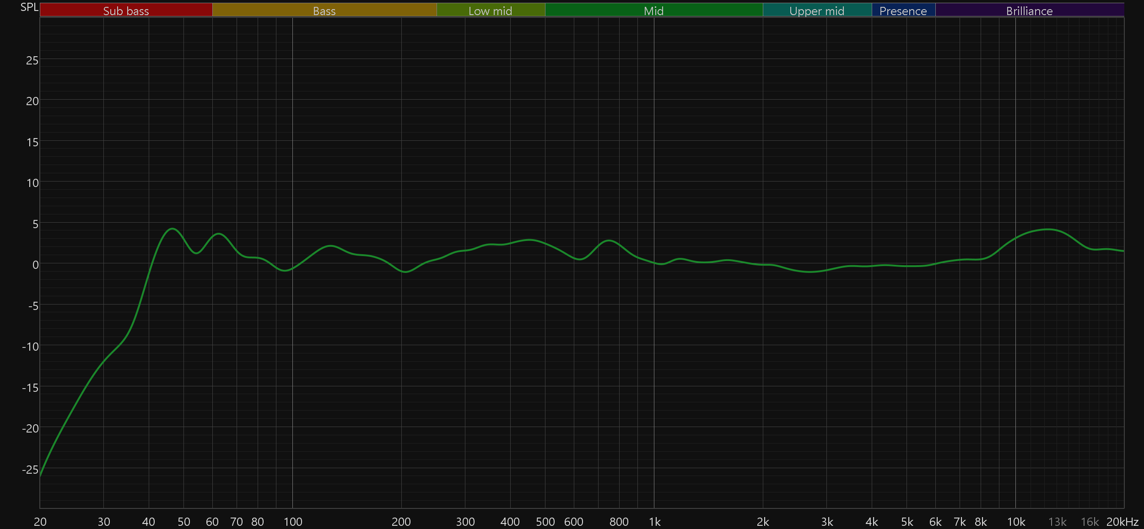1144x529 pixels.
Task: Select the green Mid band header
Action: tap(653, 11)
